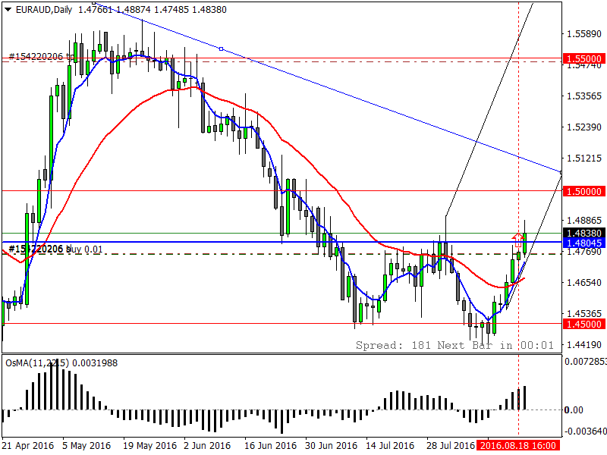Select the 1.55000 red price level label
Image resolution: width=607 pixels, height=455 pixels.
[584, 59]
